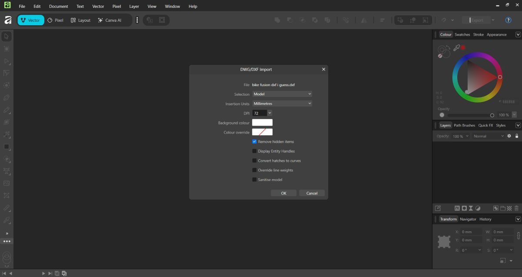Confirm the import by clicking OK
The image size is (522, 277).
pyautogui.click(x=284, y=193)
